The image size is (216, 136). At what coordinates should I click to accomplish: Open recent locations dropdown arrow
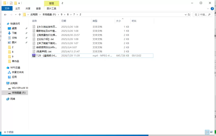pos(16,15)
